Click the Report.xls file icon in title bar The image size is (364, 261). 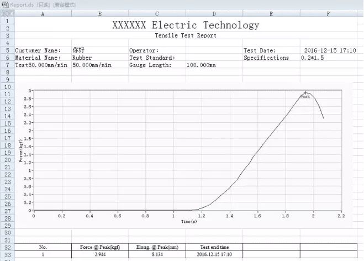5,4
